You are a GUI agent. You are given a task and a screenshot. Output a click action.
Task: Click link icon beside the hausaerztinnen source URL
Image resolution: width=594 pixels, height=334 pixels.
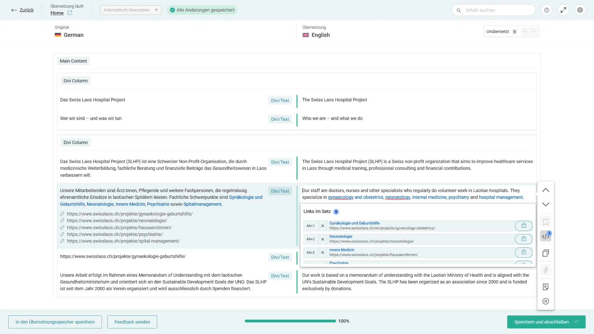pyautogui.click(x=62, y=228)
